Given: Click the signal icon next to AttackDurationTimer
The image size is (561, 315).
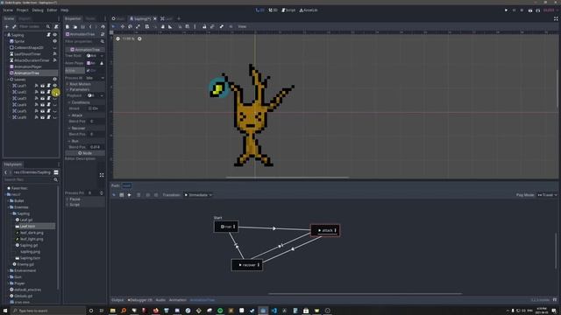Looking at the screenshot, I should (54, 60).
